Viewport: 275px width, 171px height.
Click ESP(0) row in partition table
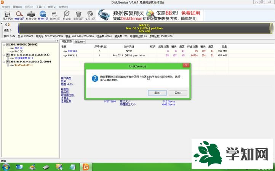tap(144, 51)
